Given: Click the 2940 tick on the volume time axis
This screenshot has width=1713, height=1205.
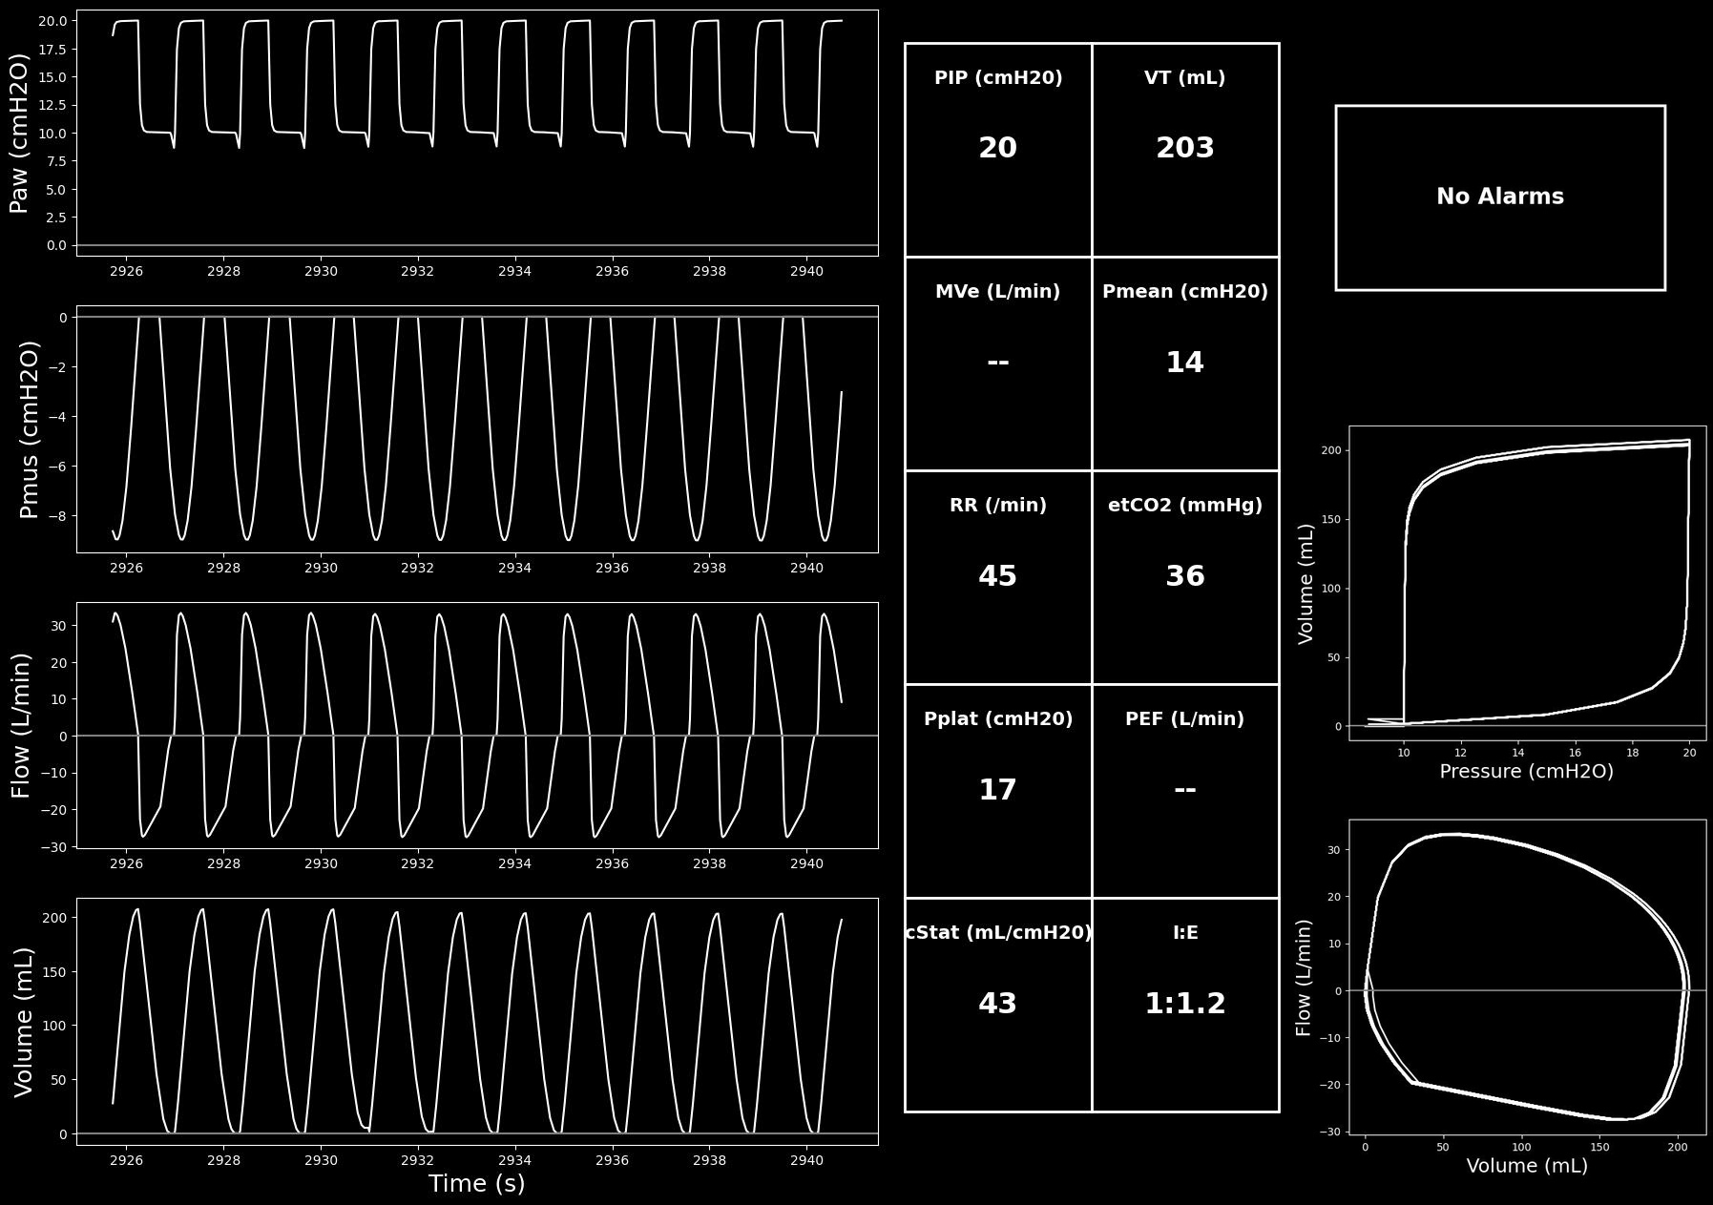Looking at the screenshot, I should (x=806, y=1160).
